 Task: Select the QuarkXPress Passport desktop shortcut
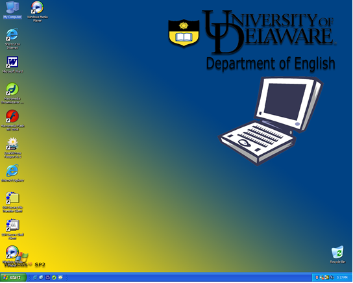tap(12, 148)
